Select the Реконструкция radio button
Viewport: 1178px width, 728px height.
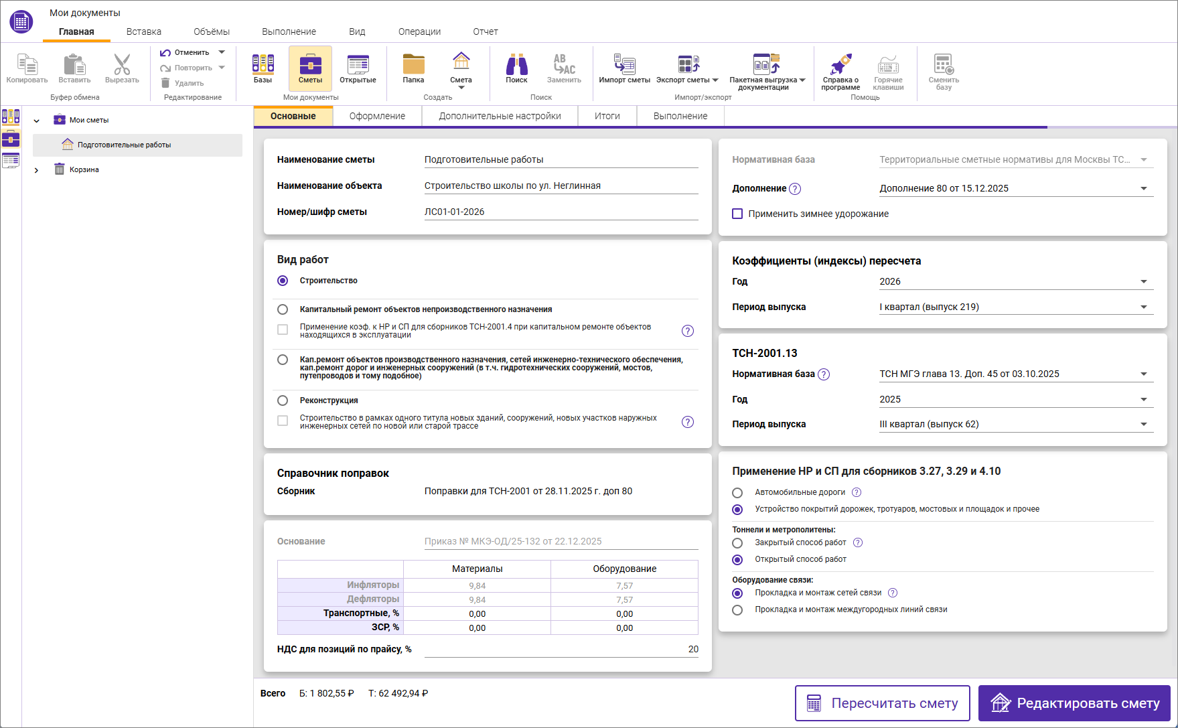283,401
